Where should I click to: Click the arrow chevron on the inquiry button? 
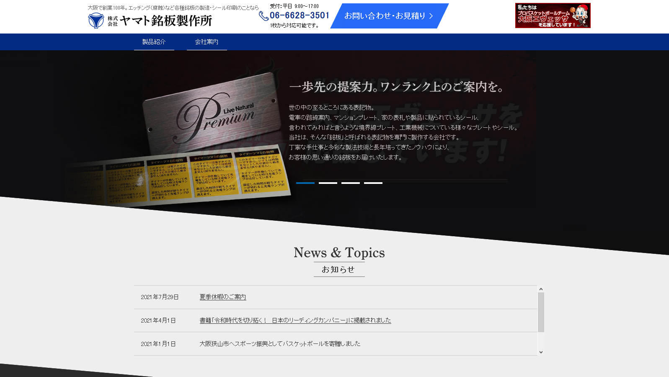click(x=431, y=16)
